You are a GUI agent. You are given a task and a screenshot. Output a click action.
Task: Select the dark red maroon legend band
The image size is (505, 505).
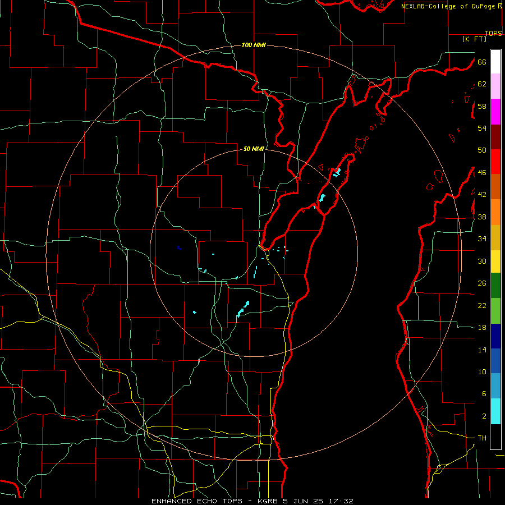tap(495, 137)
